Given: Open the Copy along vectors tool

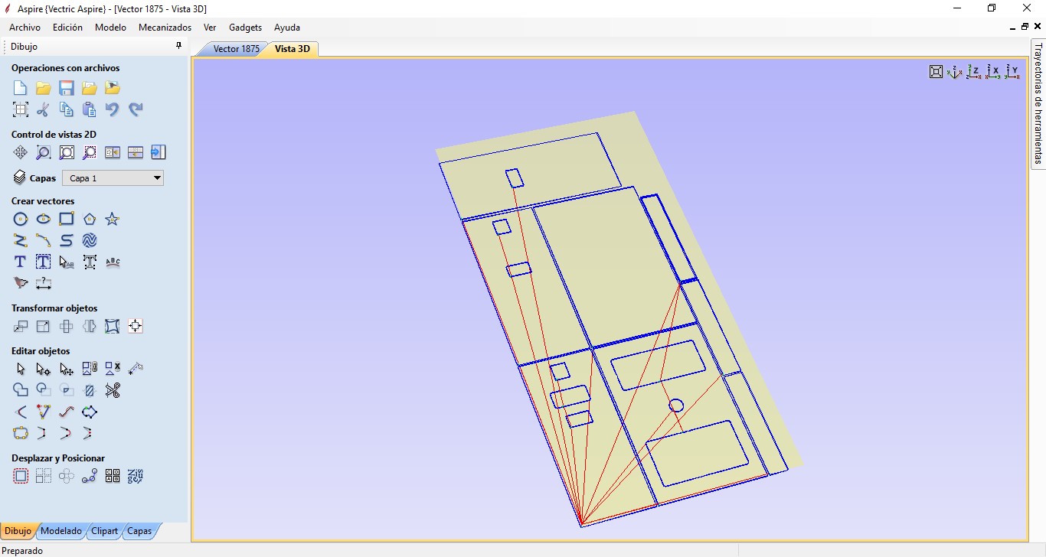Looking at the screenshot, I should 90,477.
